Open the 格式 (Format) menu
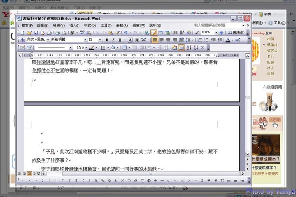The width and height of the screenshot is (296, 197). [90, 25]
